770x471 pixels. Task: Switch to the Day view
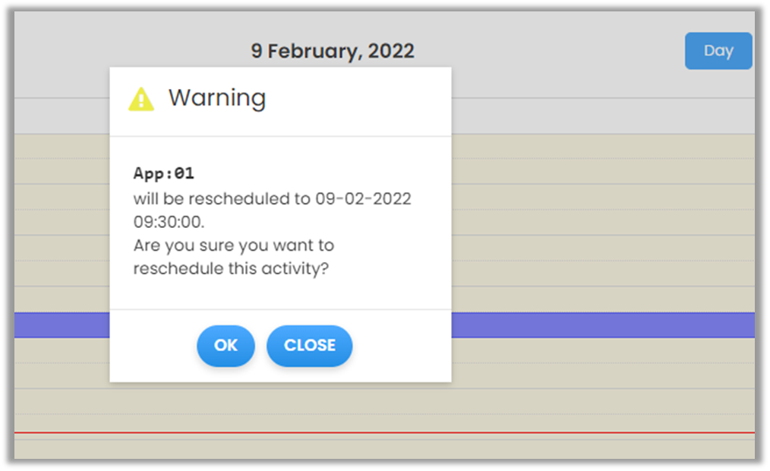[718, 51]
